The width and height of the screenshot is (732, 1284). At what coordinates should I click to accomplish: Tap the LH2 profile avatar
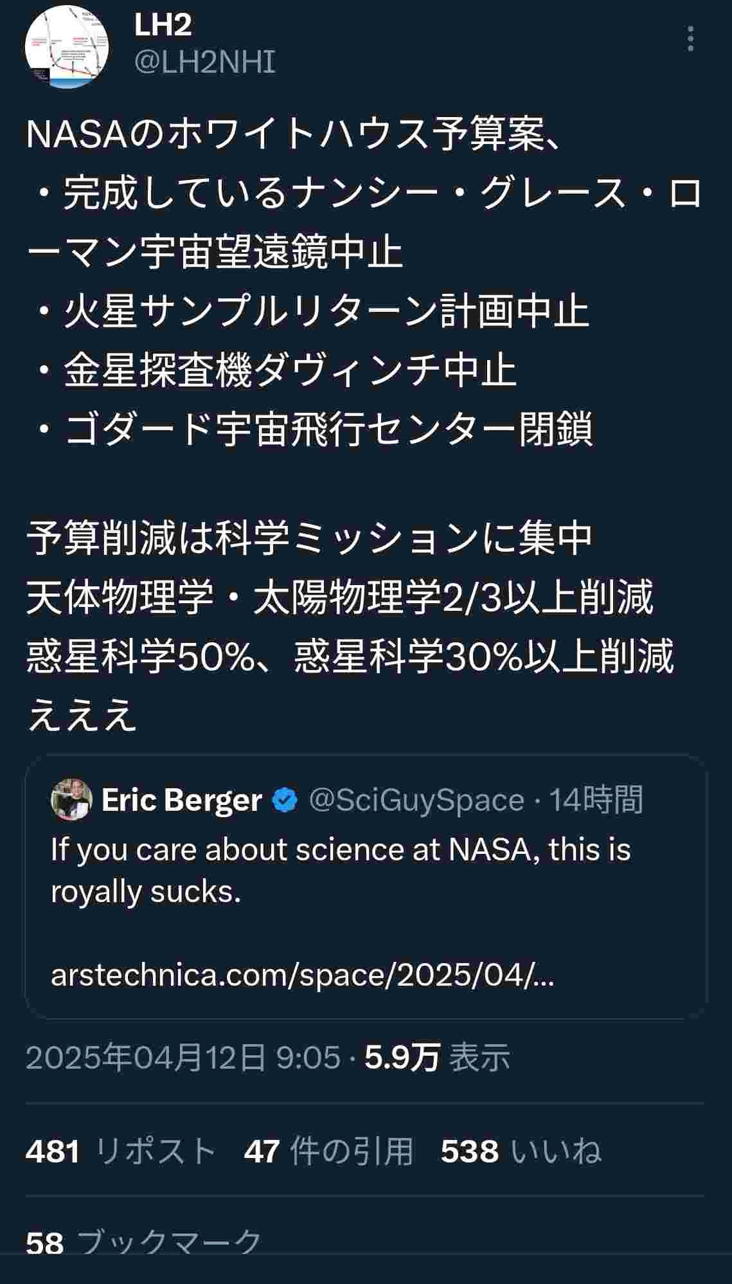[66, 48]
